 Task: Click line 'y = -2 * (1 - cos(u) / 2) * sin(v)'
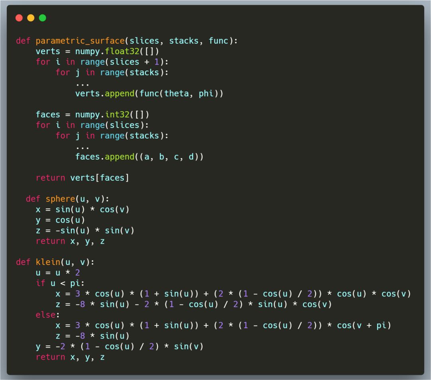(x=120, y=347)
